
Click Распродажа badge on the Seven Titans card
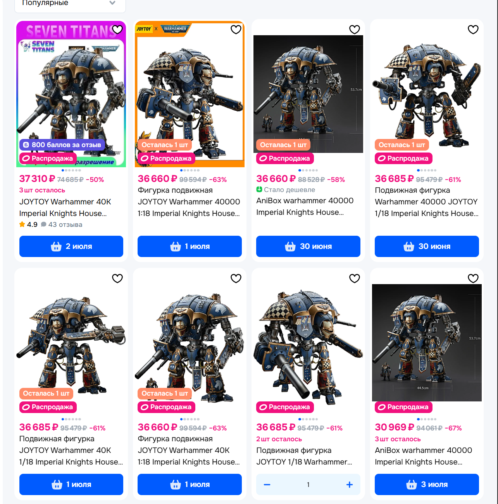click(x=48, y=158)
